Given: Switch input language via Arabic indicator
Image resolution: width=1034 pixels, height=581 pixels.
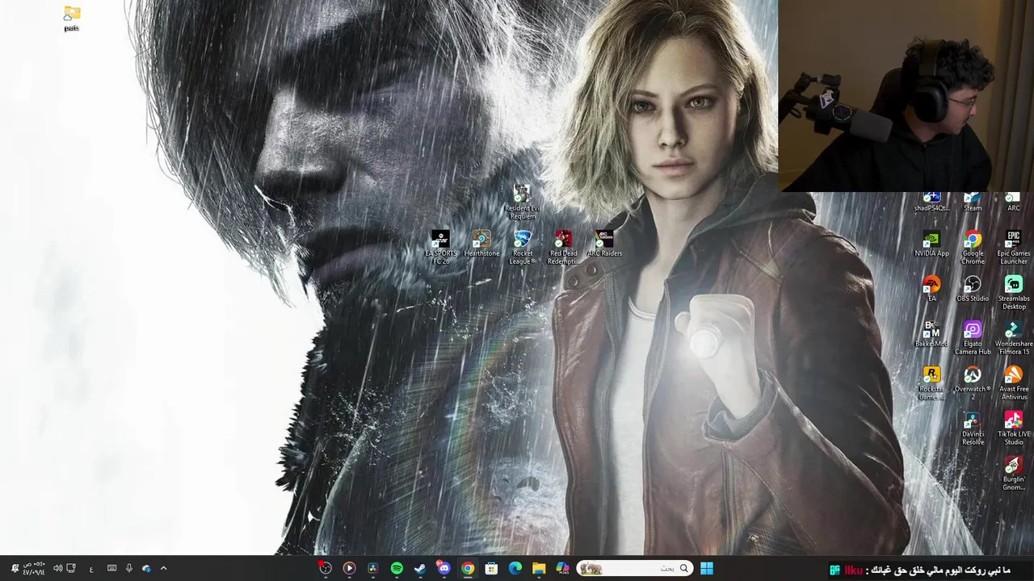Looking at the screenshot, I should pos(91,568).
